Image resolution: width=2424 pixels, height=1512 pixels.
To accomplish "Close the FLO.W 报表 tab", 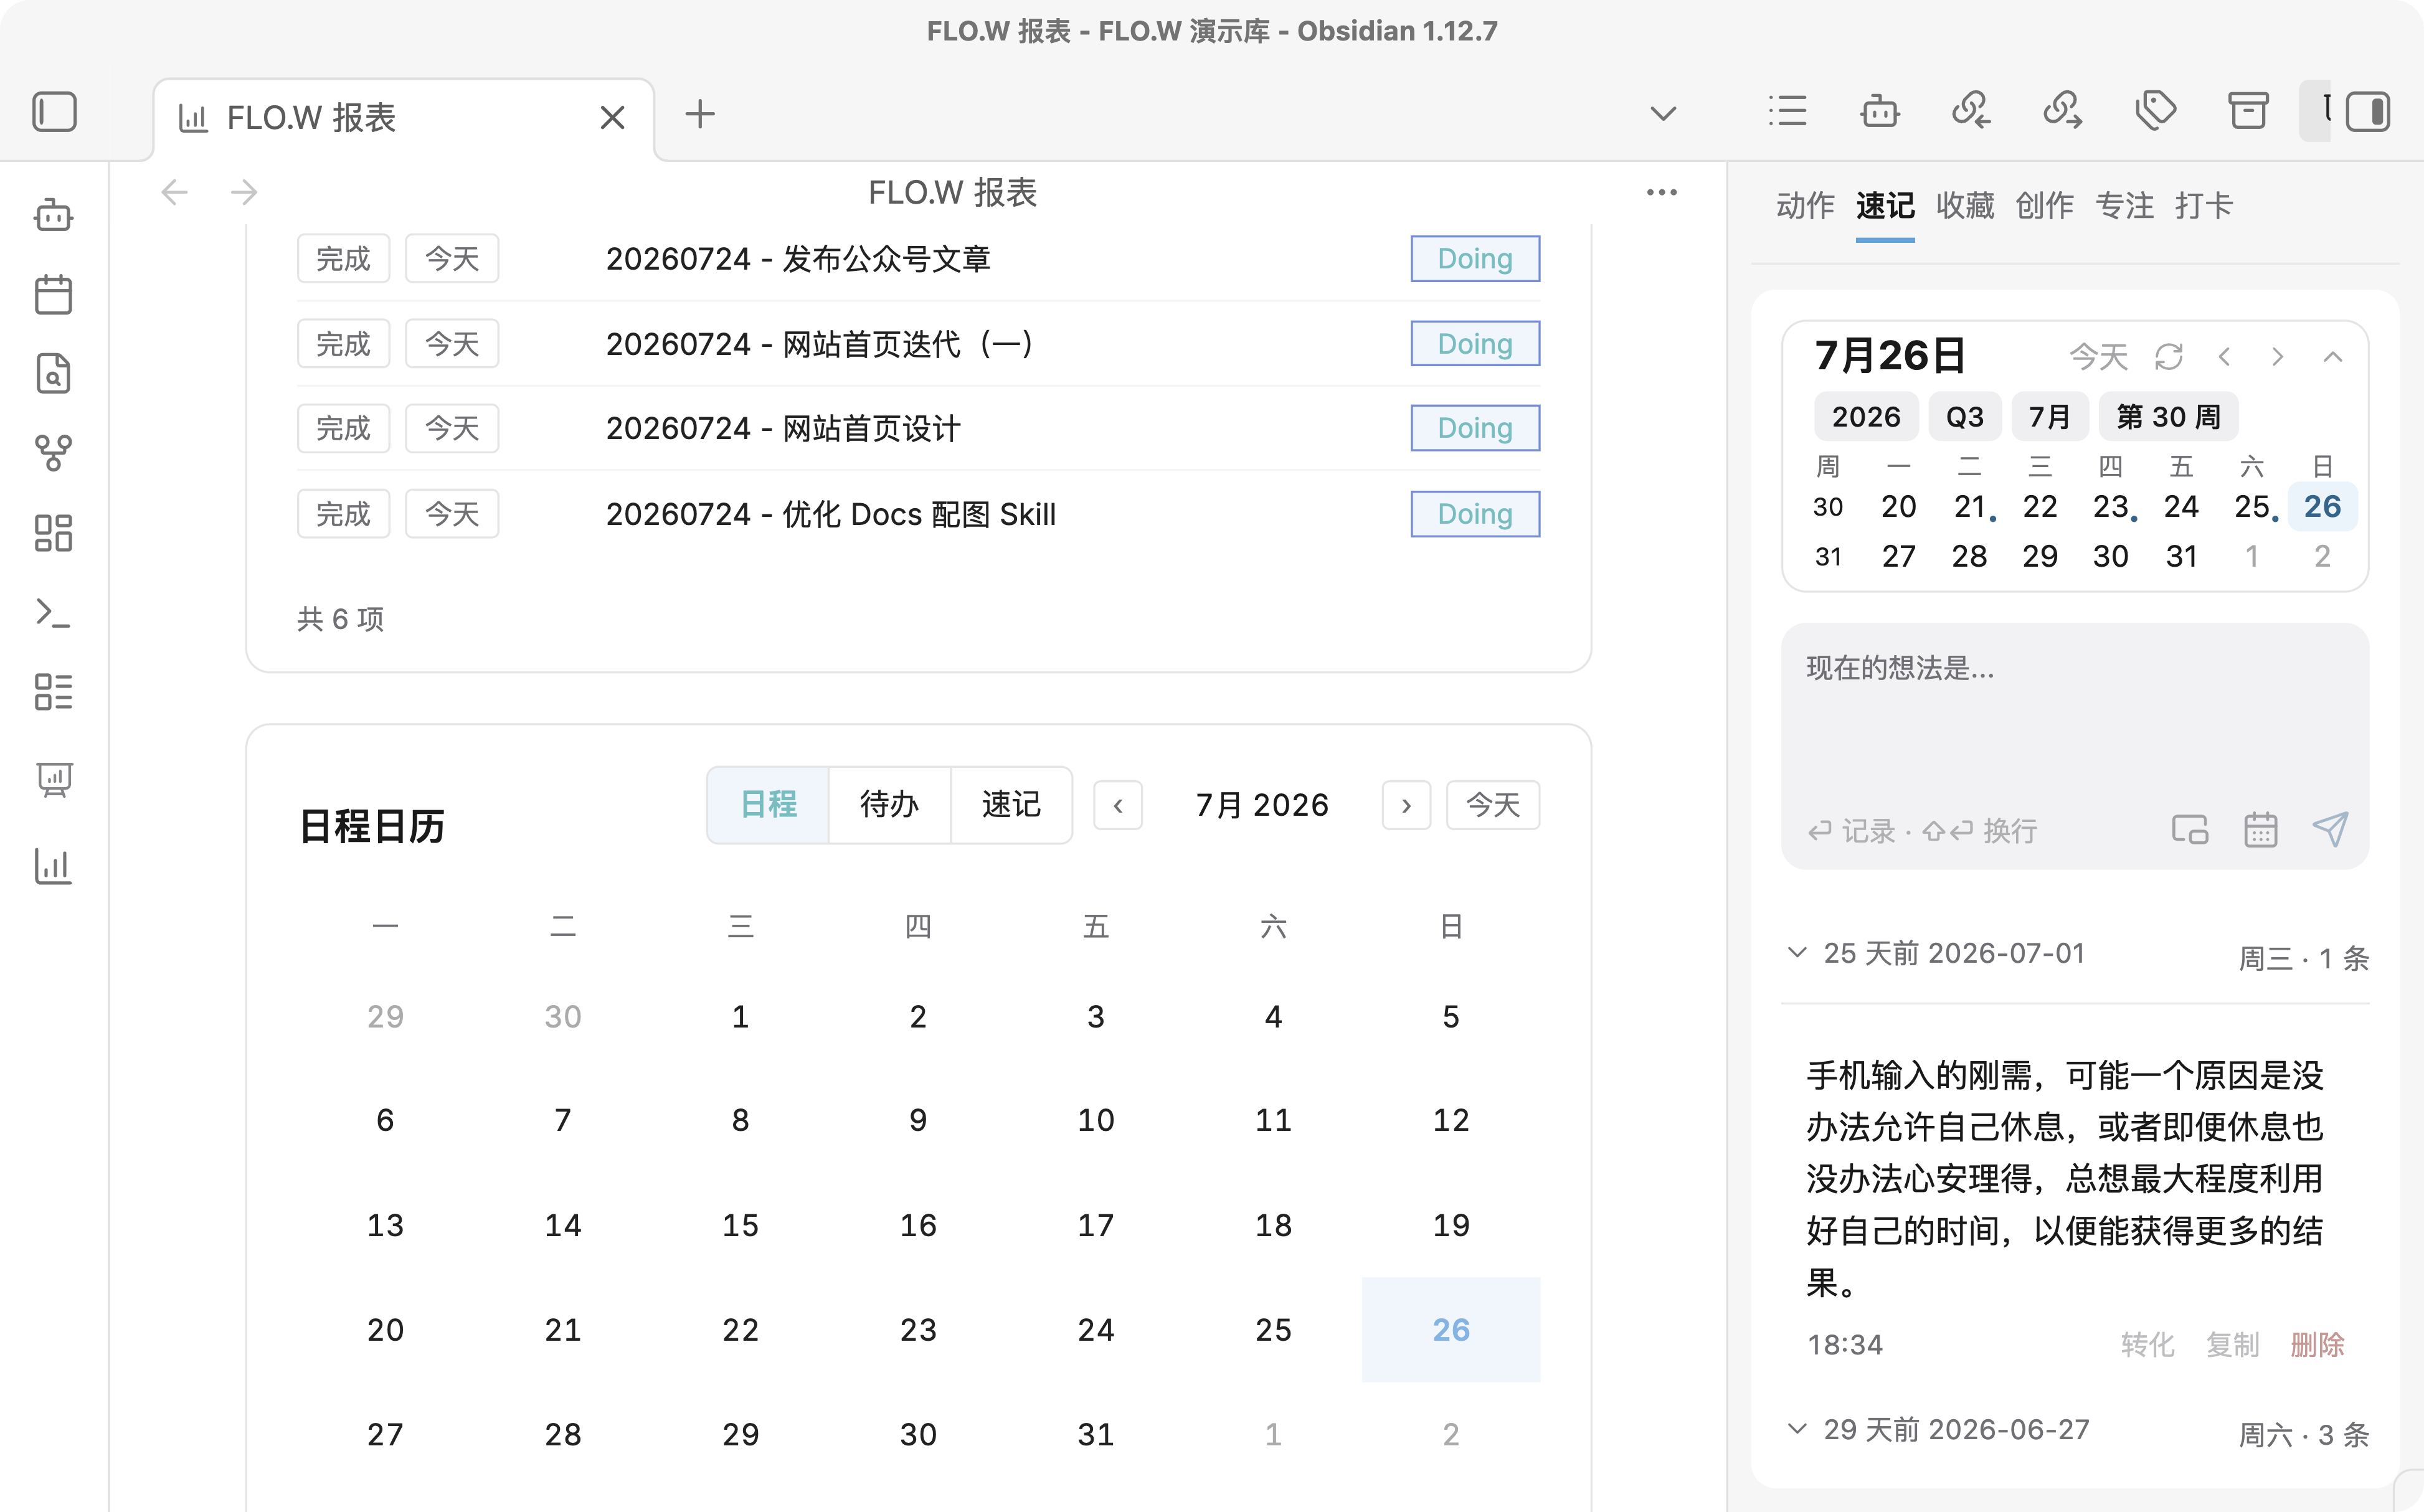I will [x=612, y=118].
